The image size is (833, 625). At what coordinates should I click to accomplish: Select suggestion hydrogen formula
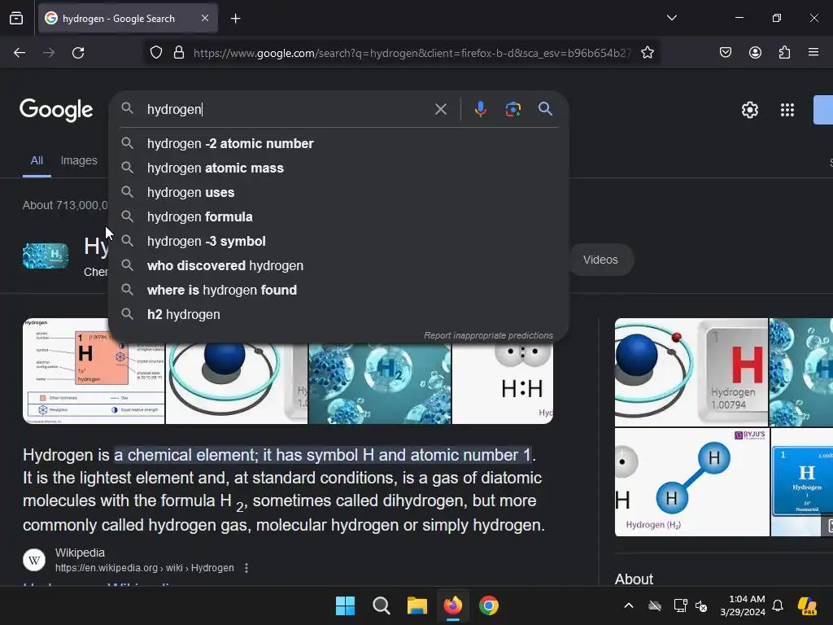339,216
